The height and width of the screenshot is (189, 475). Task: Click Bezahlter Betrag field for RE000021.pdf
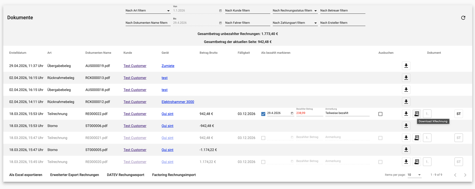pos(310,137)
